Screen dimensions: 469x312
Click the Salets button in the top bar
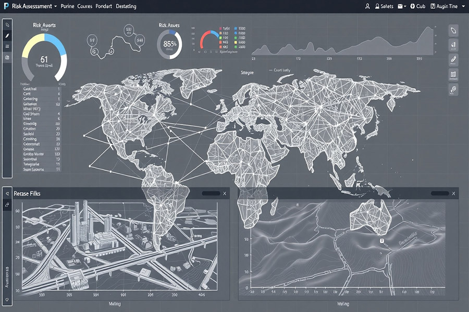(387, 6)
